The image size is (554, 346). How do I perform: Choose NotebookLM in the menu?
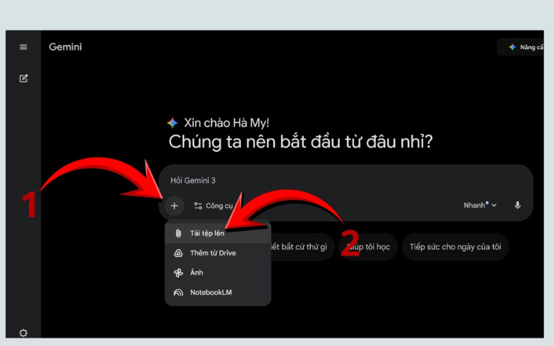click(218, 292)
